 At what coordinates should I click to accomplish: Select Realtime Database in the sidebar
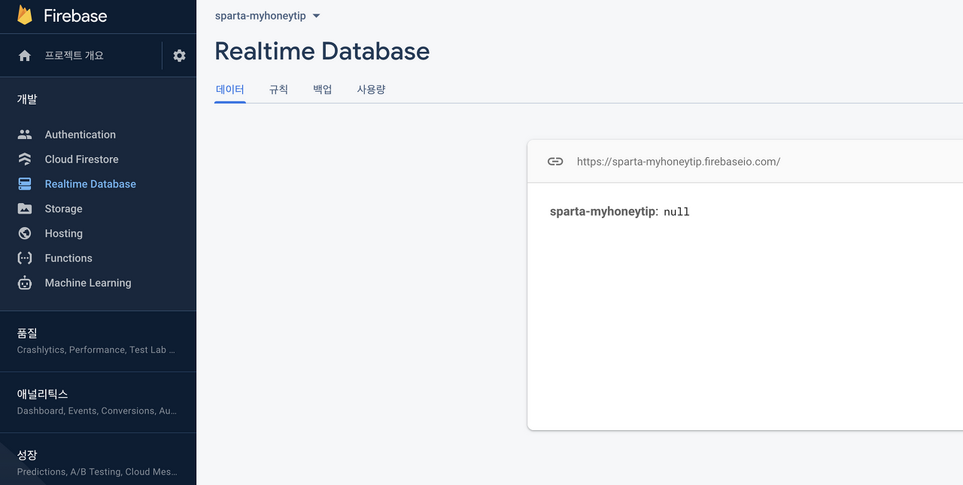(90, 184)
